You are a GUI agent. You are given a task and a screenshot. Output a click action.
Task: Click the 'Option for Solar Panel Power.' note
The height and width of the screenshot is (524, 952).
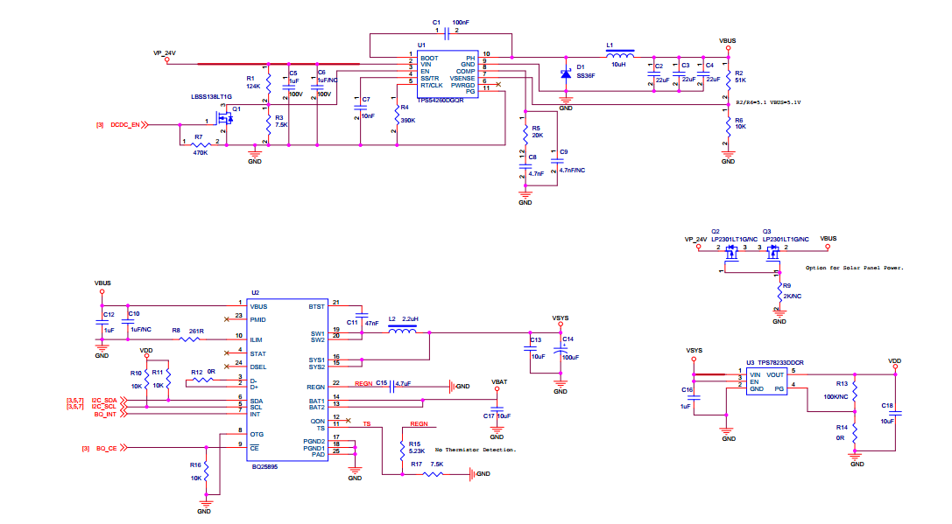click(x=854, y=268)
